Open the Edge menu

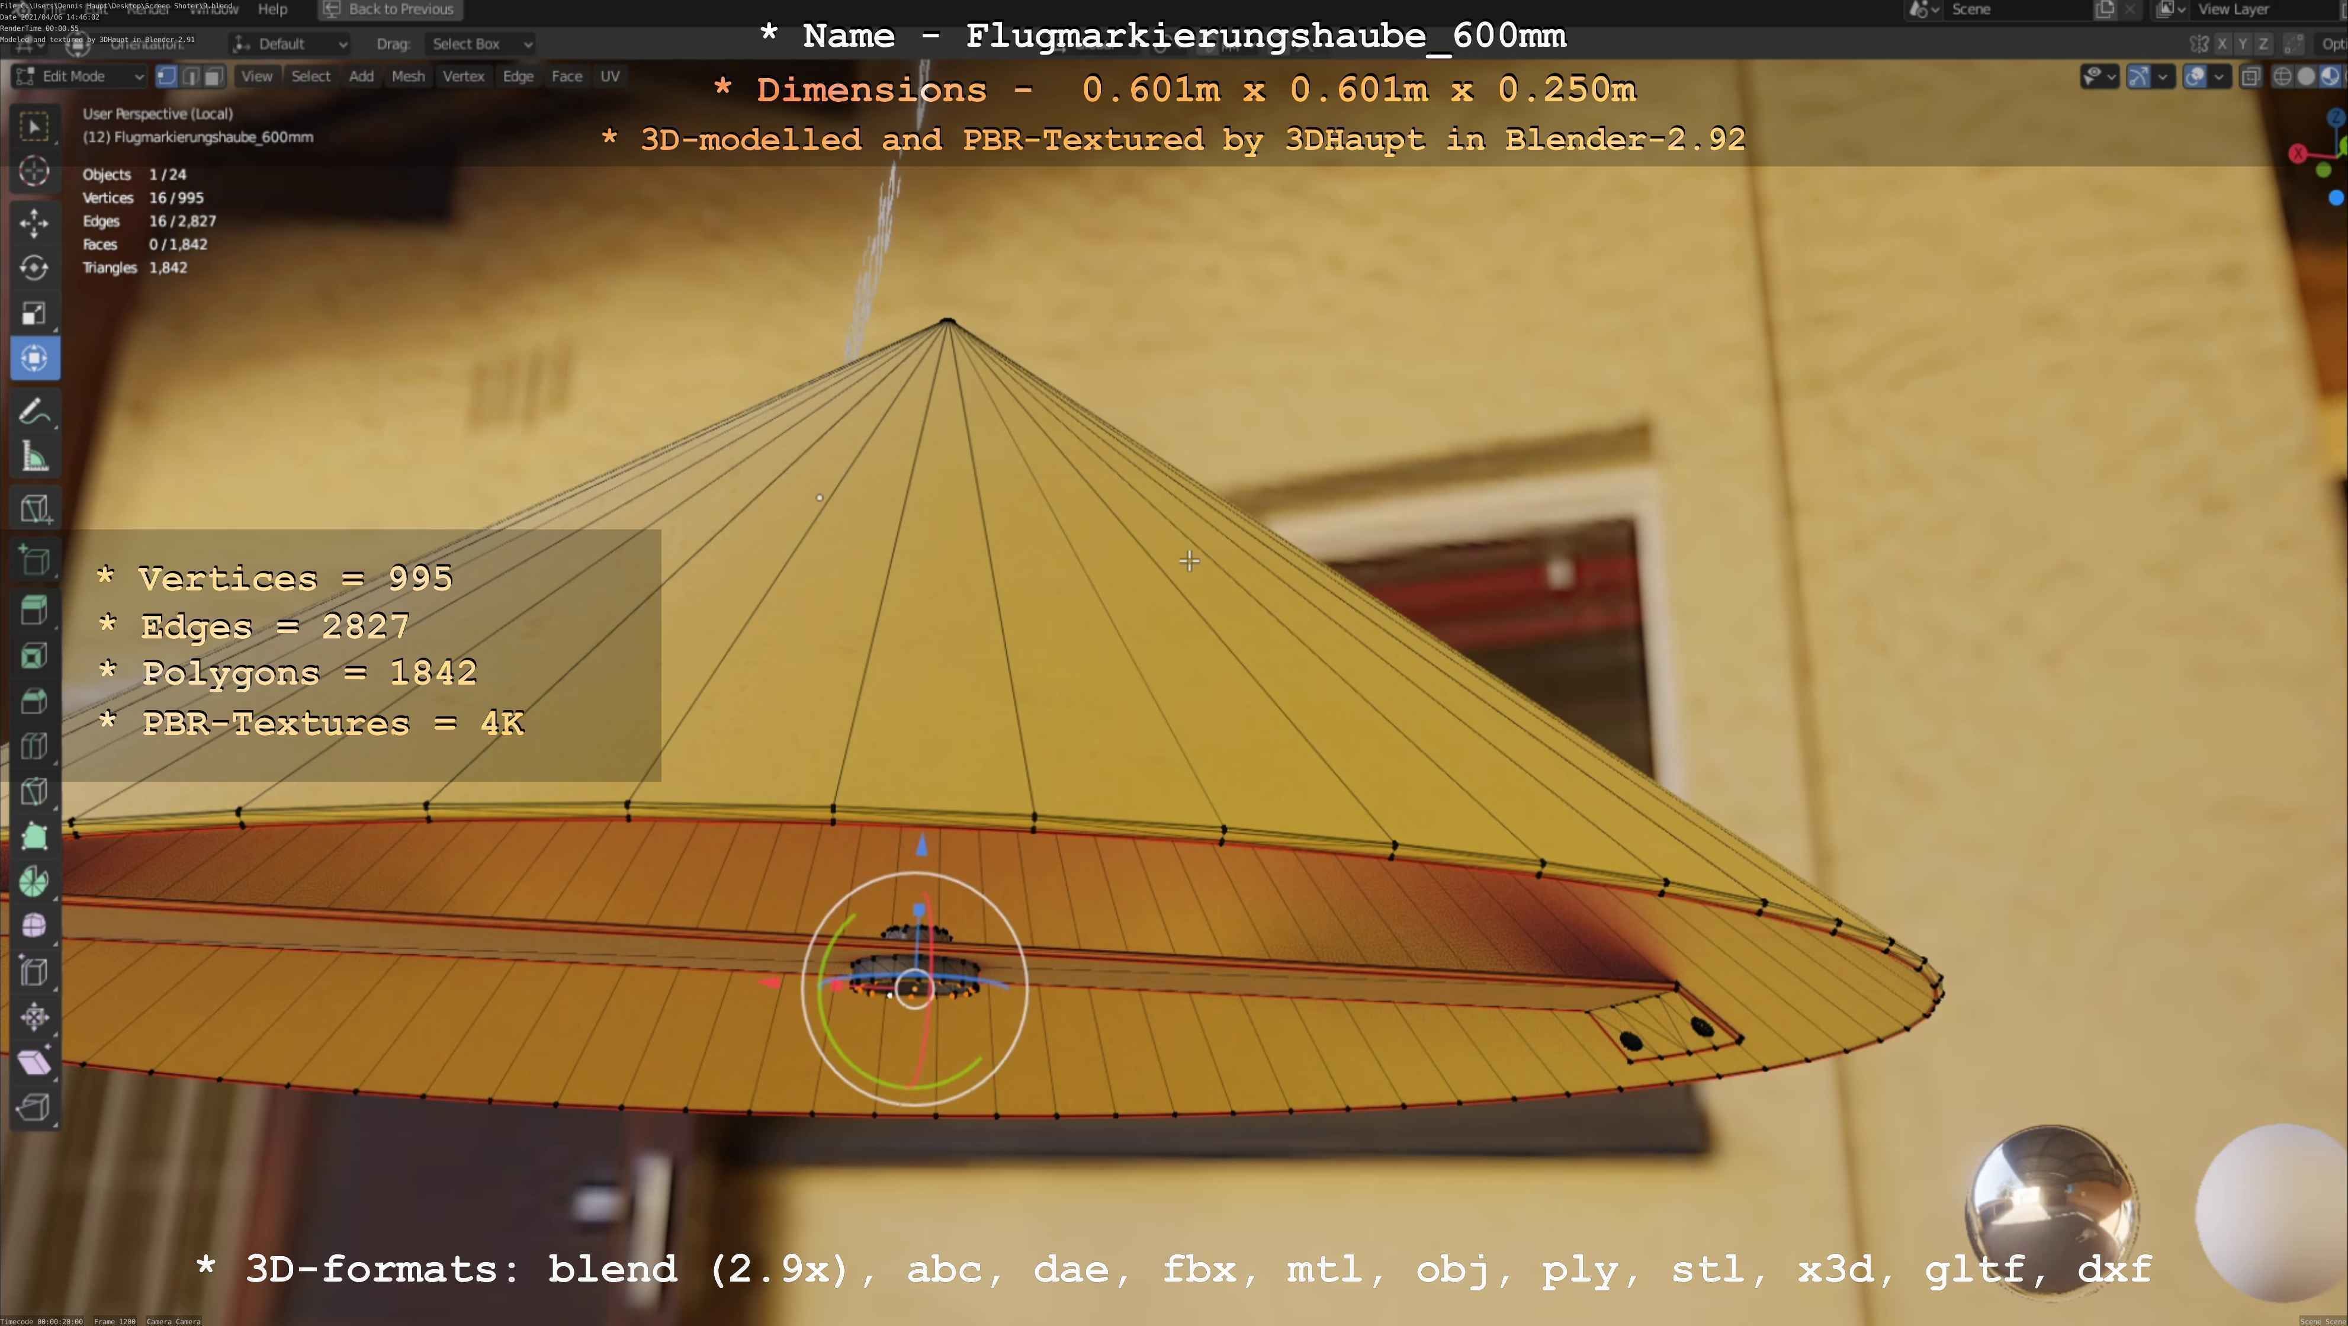tap(518, 76)
